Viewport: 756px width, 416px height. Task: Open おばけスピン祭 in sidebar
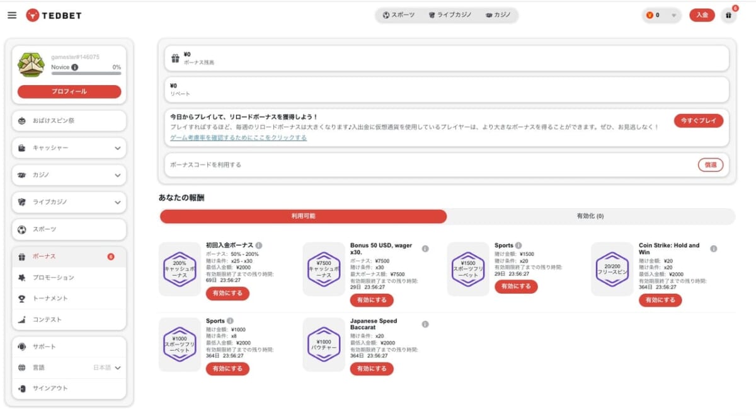[69, 120]
